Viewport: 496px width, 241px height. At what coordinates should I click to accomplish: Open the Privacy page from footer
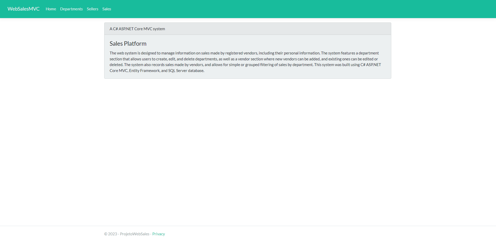click(159, 234)
